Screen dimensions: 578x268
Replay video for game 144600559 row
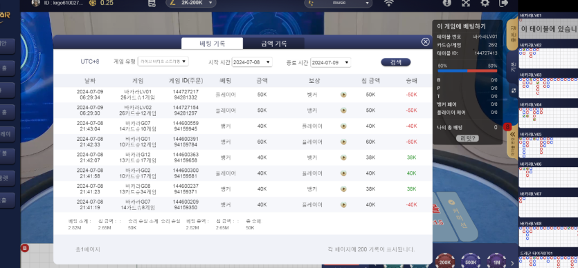(343, 126)
